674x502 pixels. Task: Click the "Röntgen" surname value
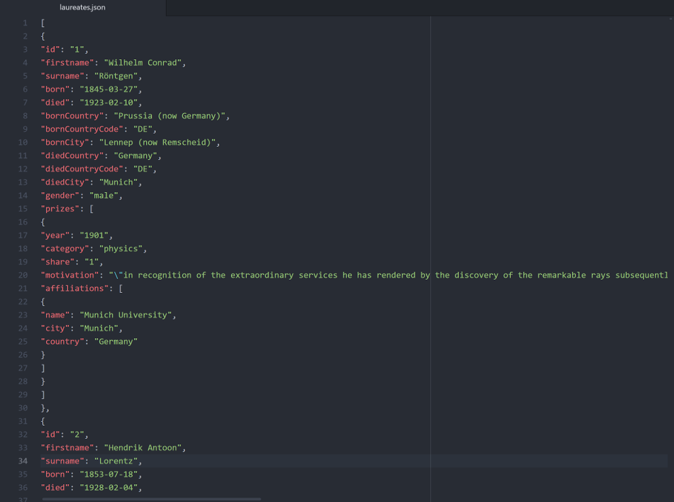(x=118, y=76)
